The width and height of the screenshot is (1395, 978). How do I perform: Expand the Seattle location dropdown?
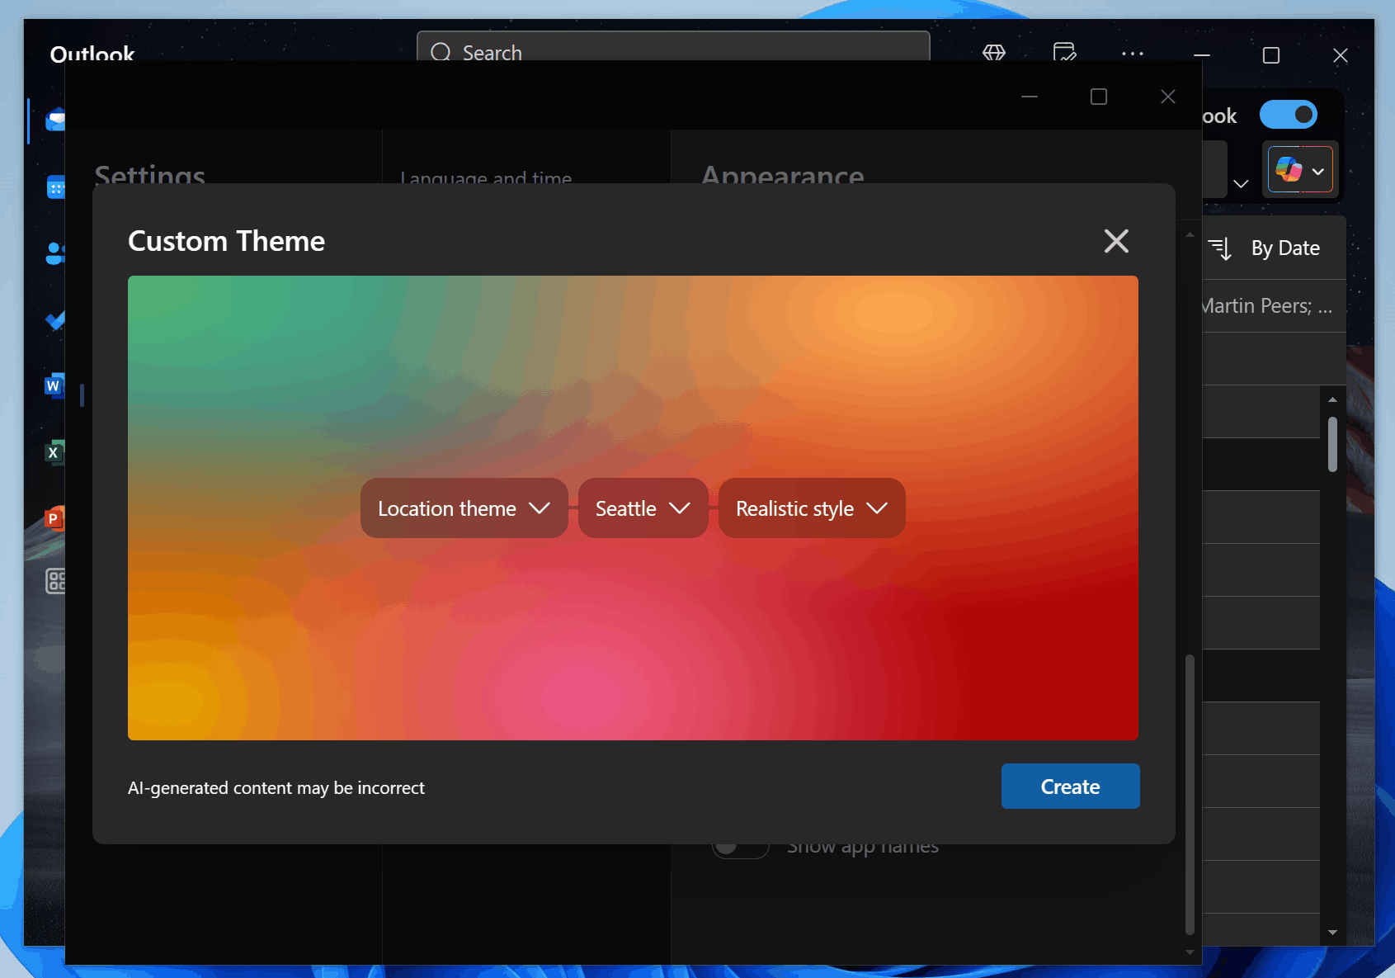pyautogui.click(x=643, y=508)
